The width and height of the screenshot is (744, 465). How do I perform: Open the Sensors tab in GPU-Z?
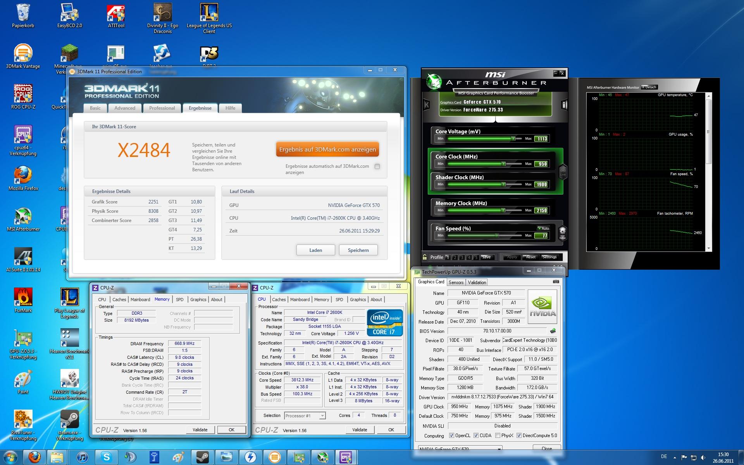click(456, 282)
